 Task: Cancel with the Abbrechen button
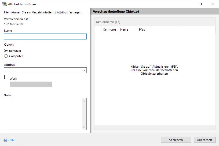click(205, 140)
